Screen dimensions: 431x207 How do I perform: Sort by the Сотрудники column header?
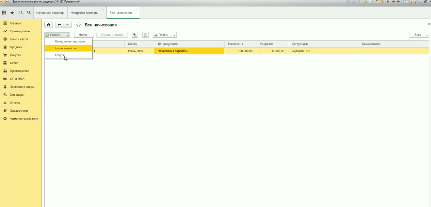(x=323, y=44)
